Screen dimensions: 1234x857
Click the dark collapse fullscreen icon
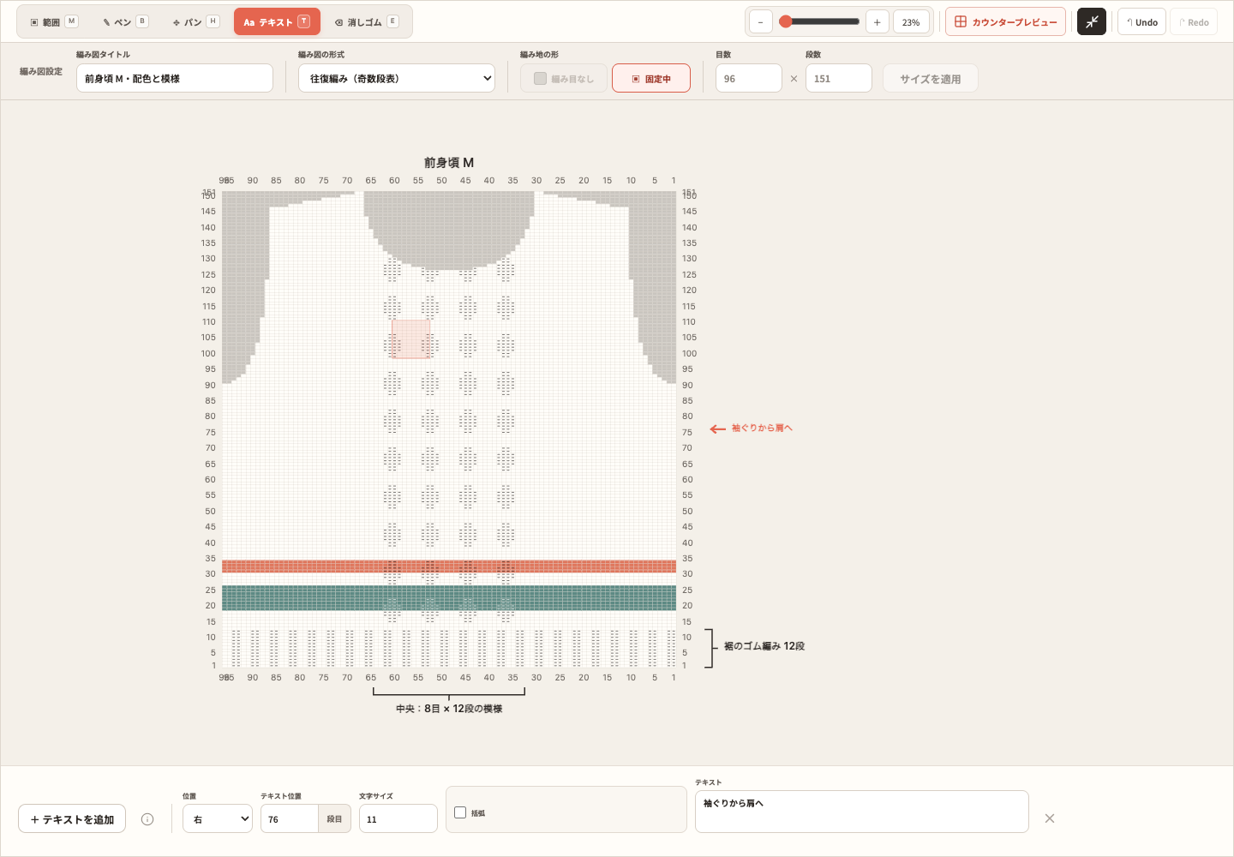tap(1092, 22)
